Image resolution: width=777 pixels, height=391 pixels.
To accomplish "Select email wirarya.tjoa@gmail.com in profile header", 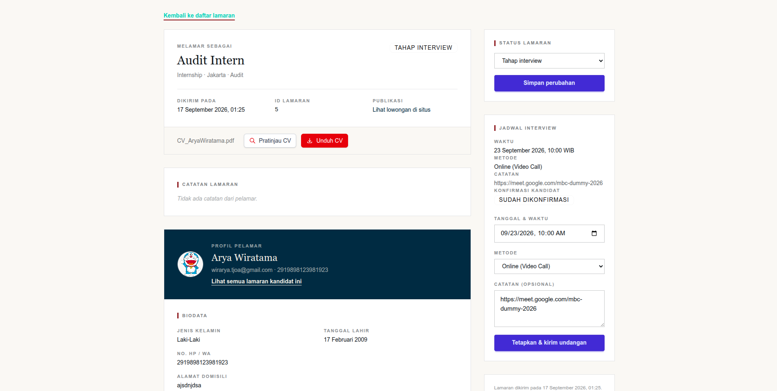I will [242, 270].
